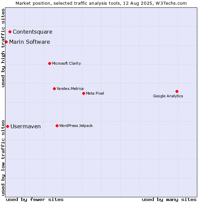Click the "Marin Software" label text
Screen dimensions: 202x202
click(30, 42)
